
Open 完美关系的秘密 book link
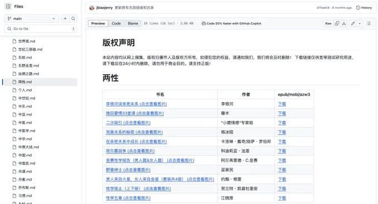tap(135, 132)
